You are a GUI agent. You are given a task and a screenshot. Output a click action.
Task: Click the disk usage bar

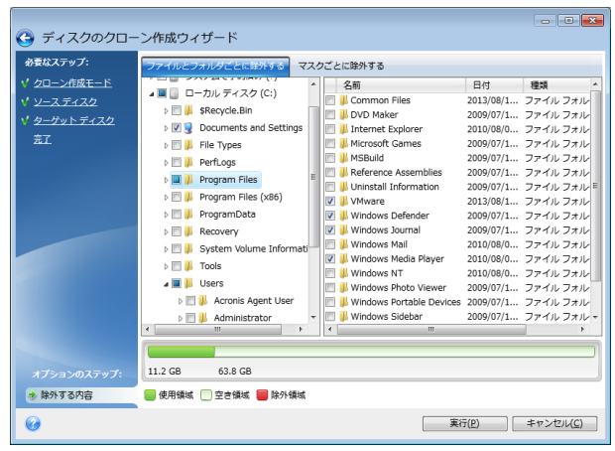coord(371,352)
